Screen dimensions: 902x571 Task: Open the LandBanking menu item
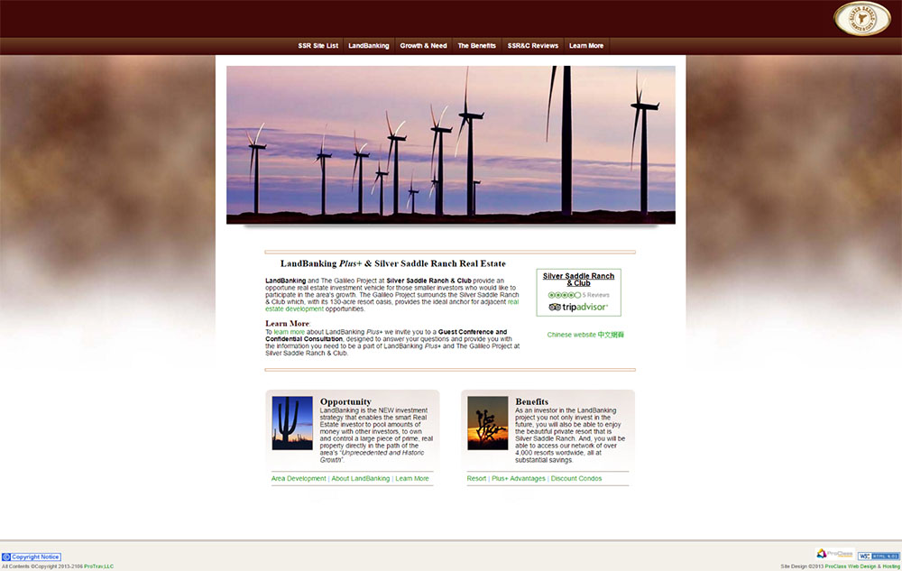click(369, 45)
